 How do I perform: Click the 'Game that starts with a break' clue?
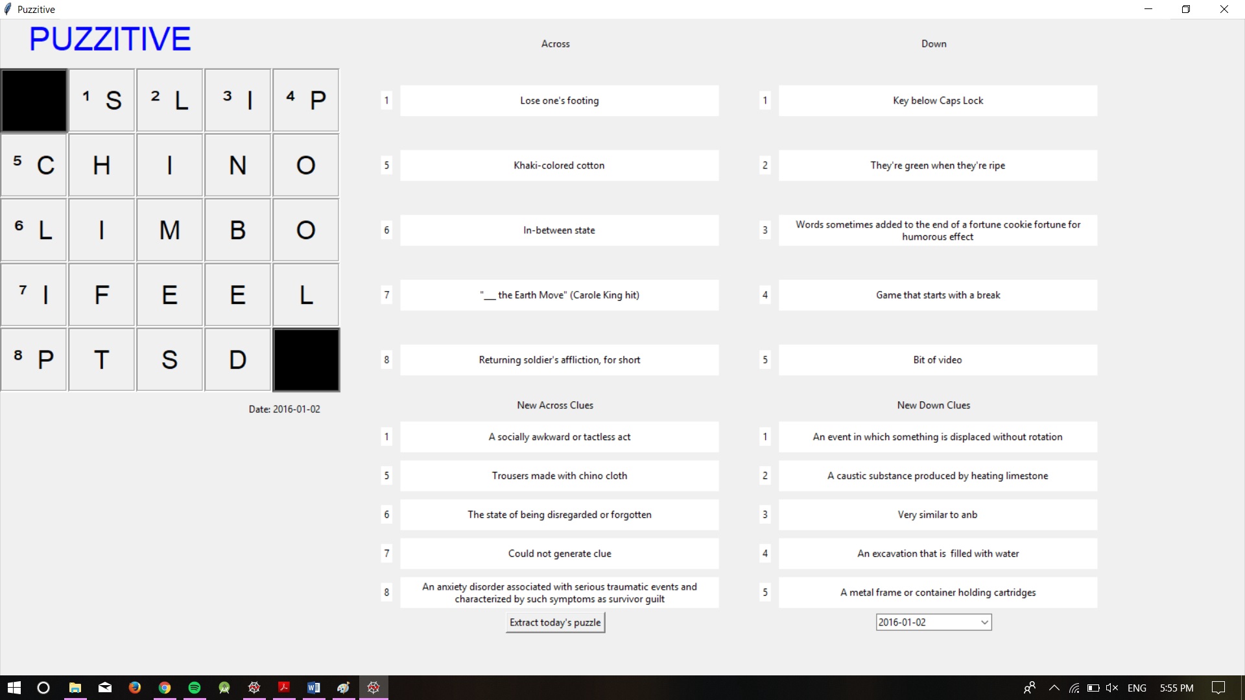938,295
